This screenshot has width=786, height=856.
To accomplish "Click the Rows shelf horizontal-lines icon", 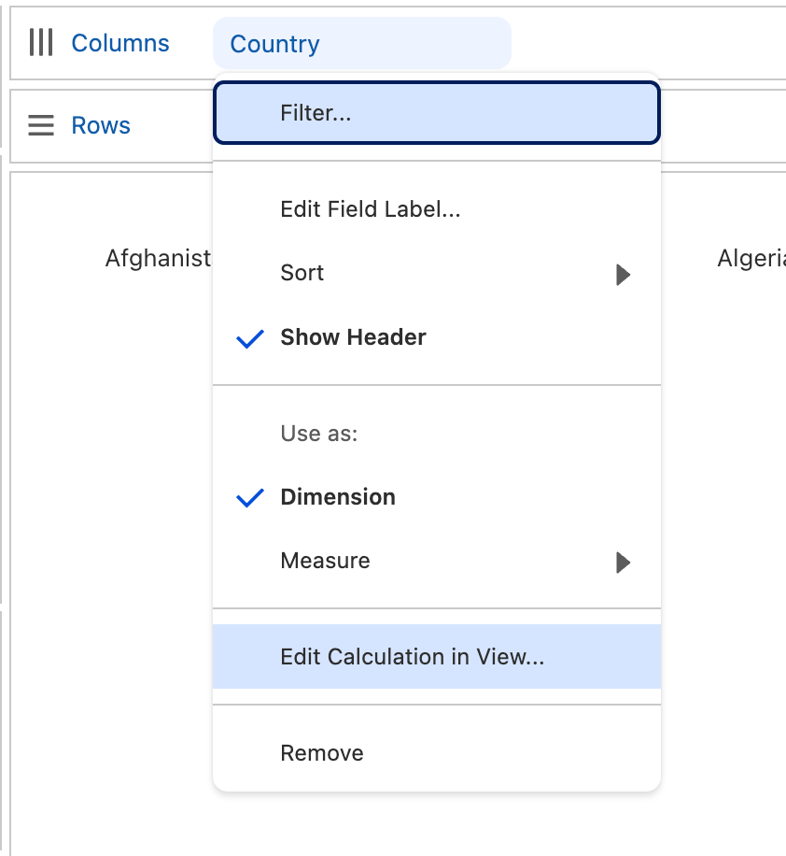I will pyautogui.click(x=40, y=125).
